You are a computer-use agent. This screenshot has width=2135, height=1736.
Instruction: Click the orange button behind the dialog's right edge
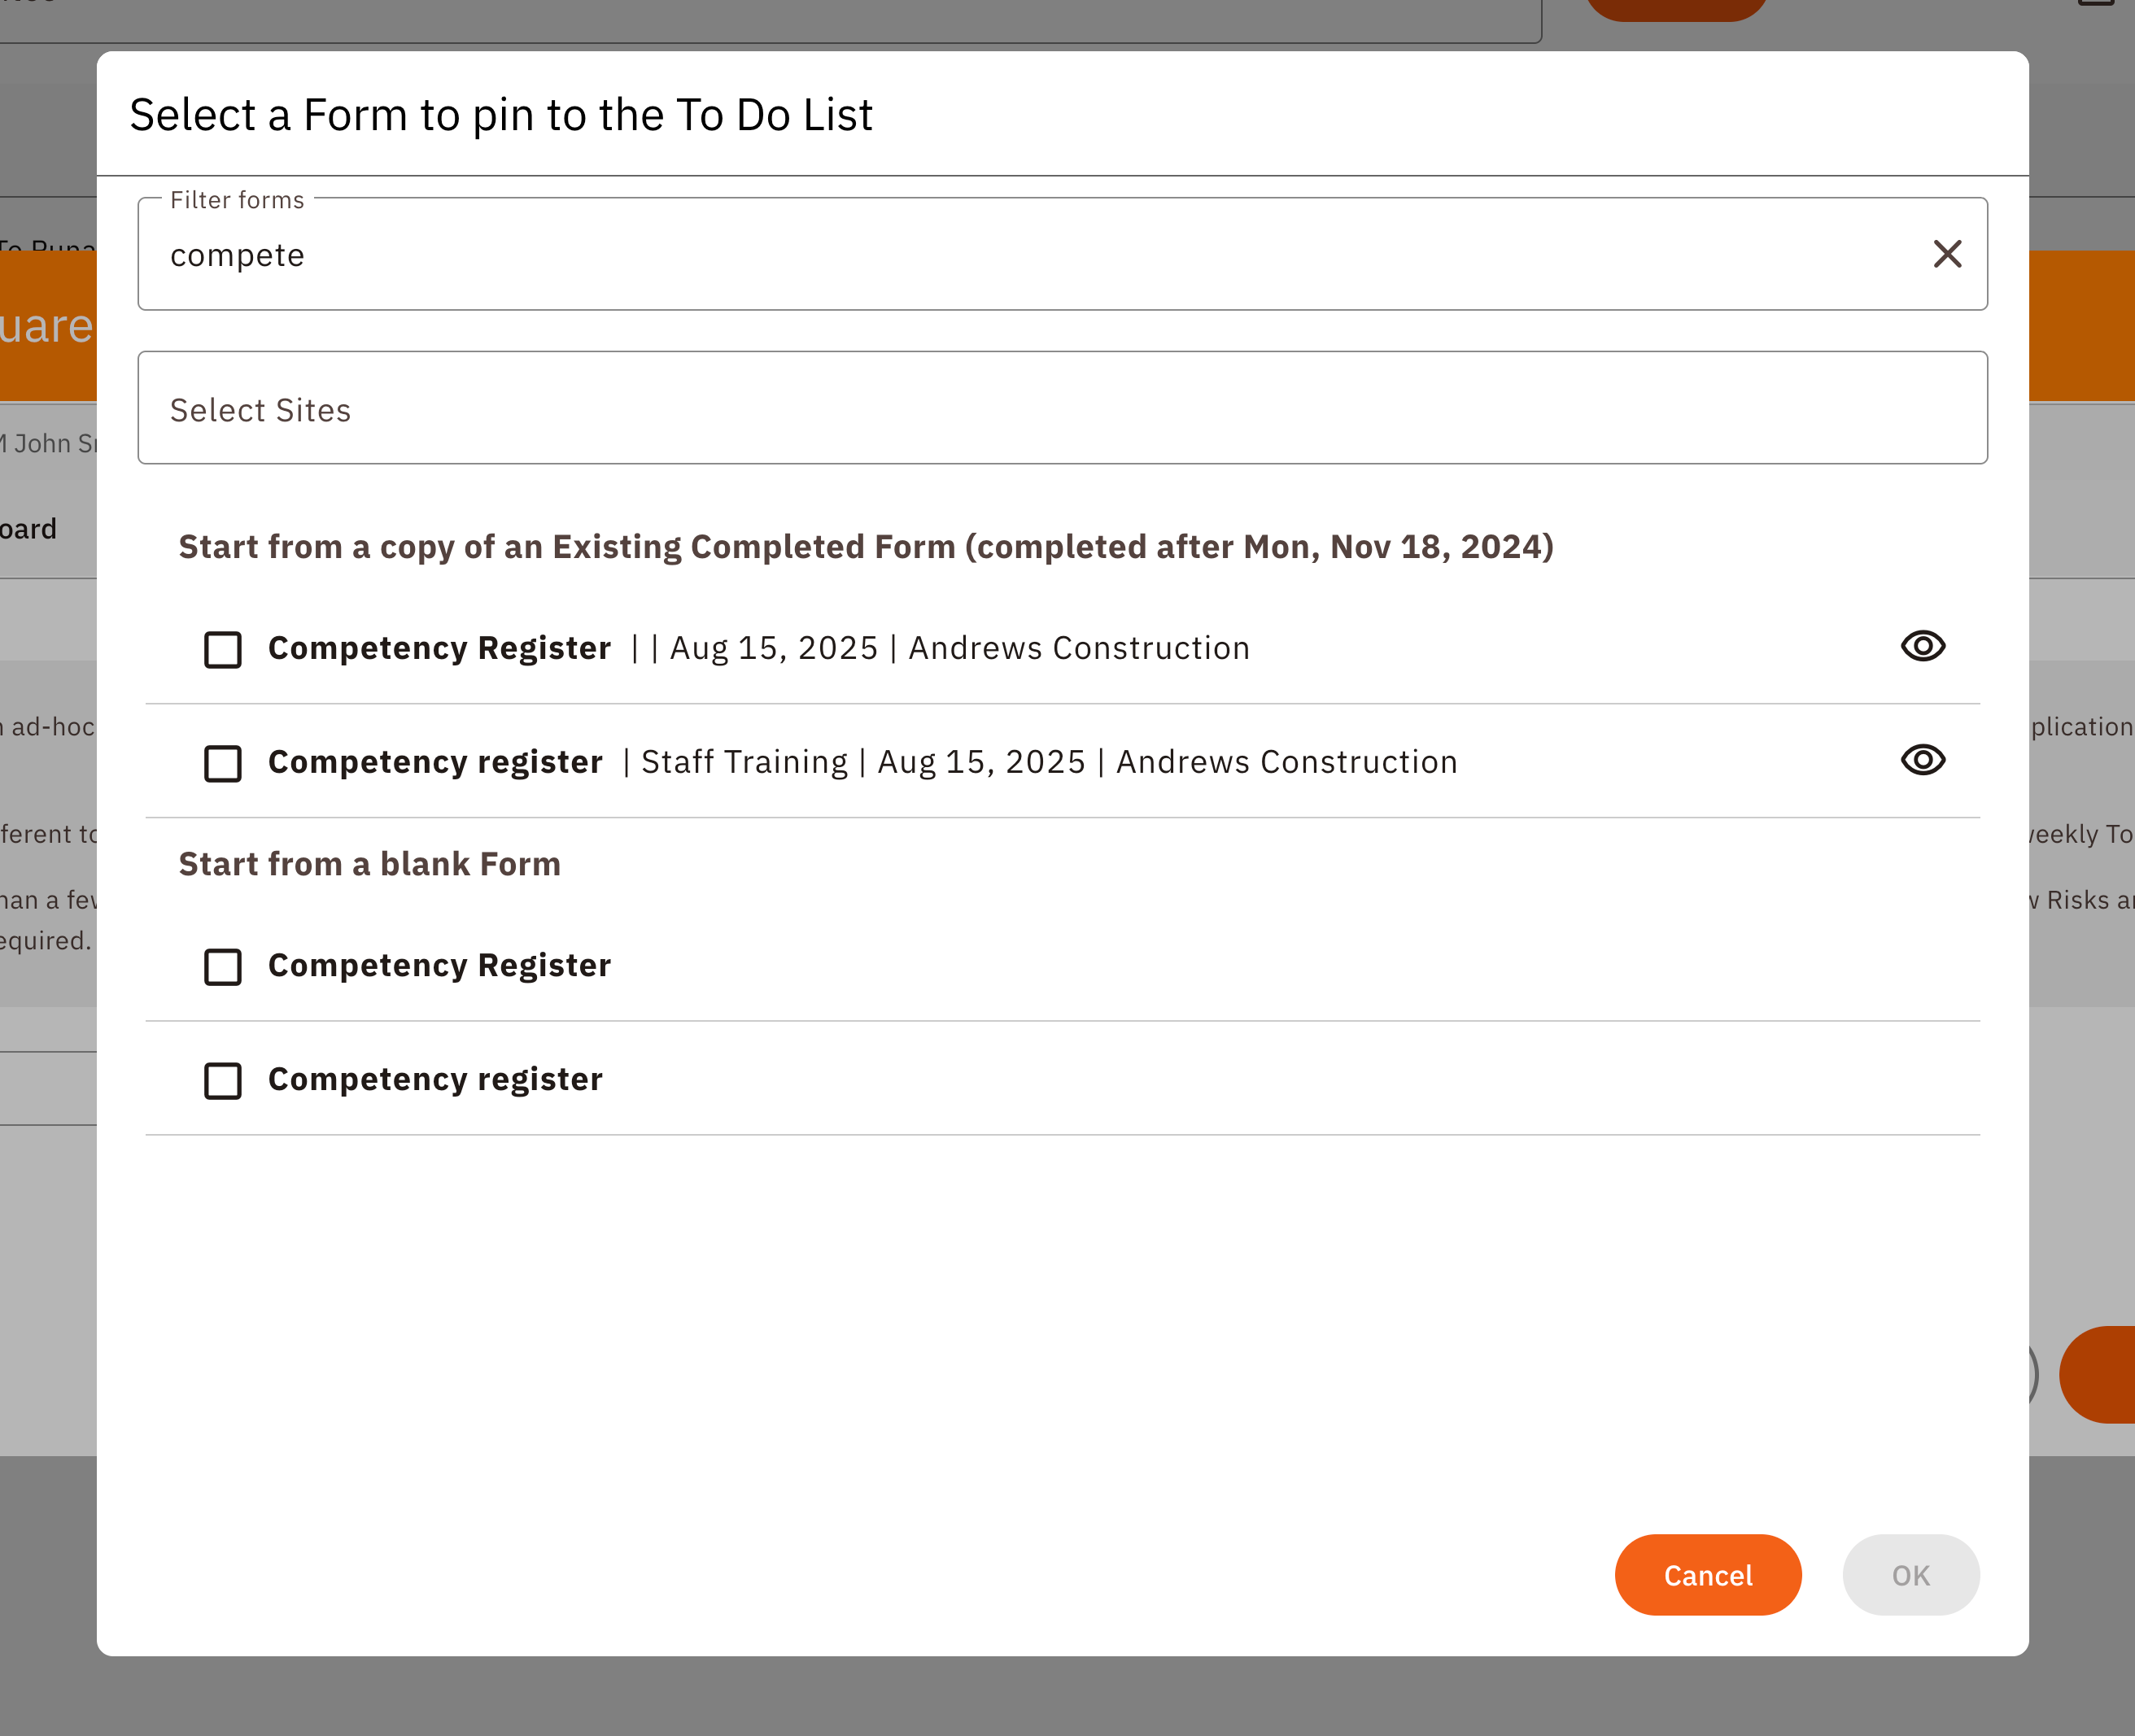[x=2098, y=1375]
